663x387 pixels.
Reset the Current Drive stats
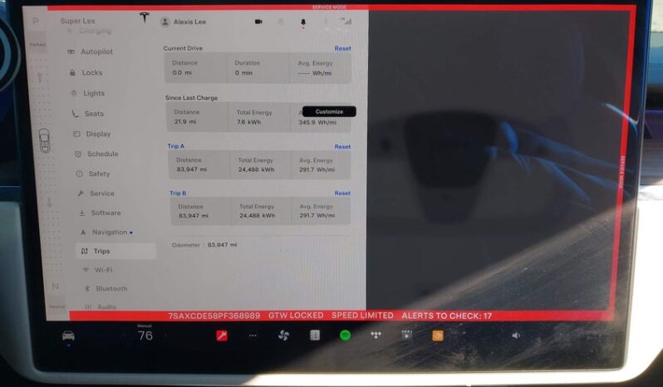coord(342,49)
